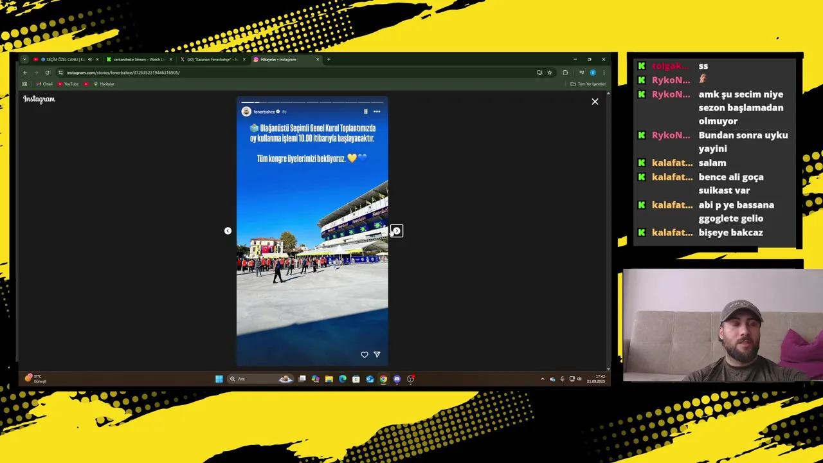Open Chrome's three-dot menu
Screen dimensions: 823x463
(x=603, y=73)
